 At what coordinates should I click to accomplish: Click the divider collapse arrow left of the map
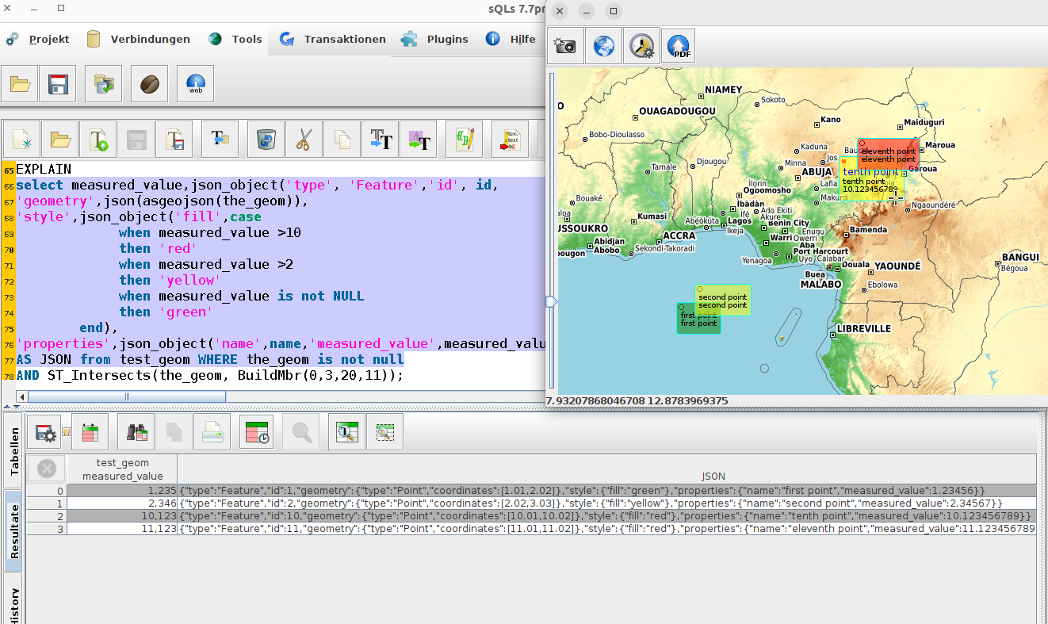point(550,301)
